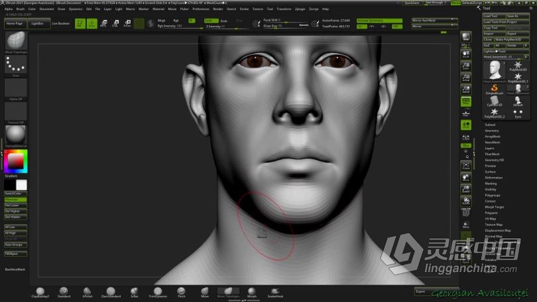537x302 pixels.
Task: Select the Inflat brush
Action: tap(134, 293)
